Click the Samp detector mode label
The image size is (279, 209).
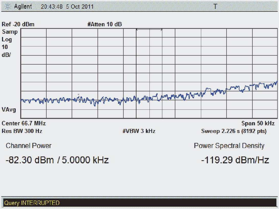pos(10,32)
